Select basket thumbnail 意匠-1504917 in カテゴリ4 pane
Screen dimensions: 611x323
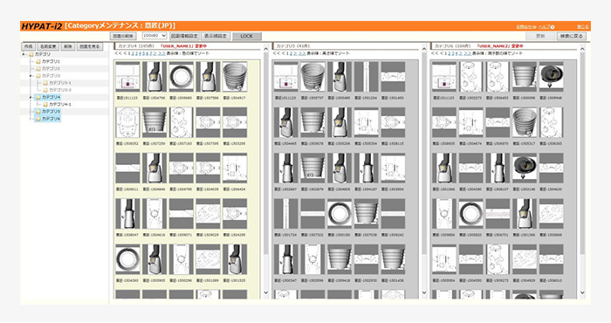235,77
